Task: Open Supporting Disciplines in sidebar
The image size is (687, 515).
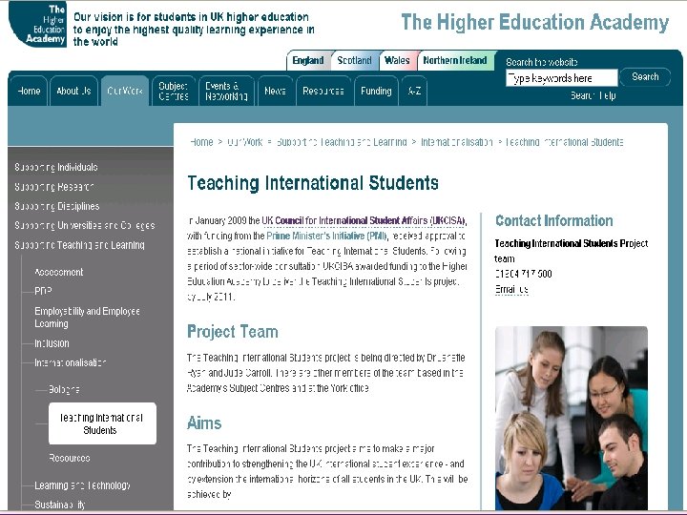Action: click(57, 206)
